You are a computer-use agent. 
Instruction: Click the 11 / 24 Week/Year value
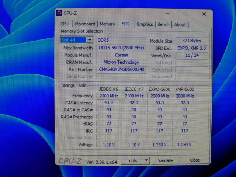[x=192, y=55]
